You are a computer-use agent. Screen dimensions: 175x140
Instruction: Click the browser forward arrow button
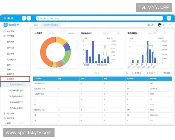click(29, 18)
